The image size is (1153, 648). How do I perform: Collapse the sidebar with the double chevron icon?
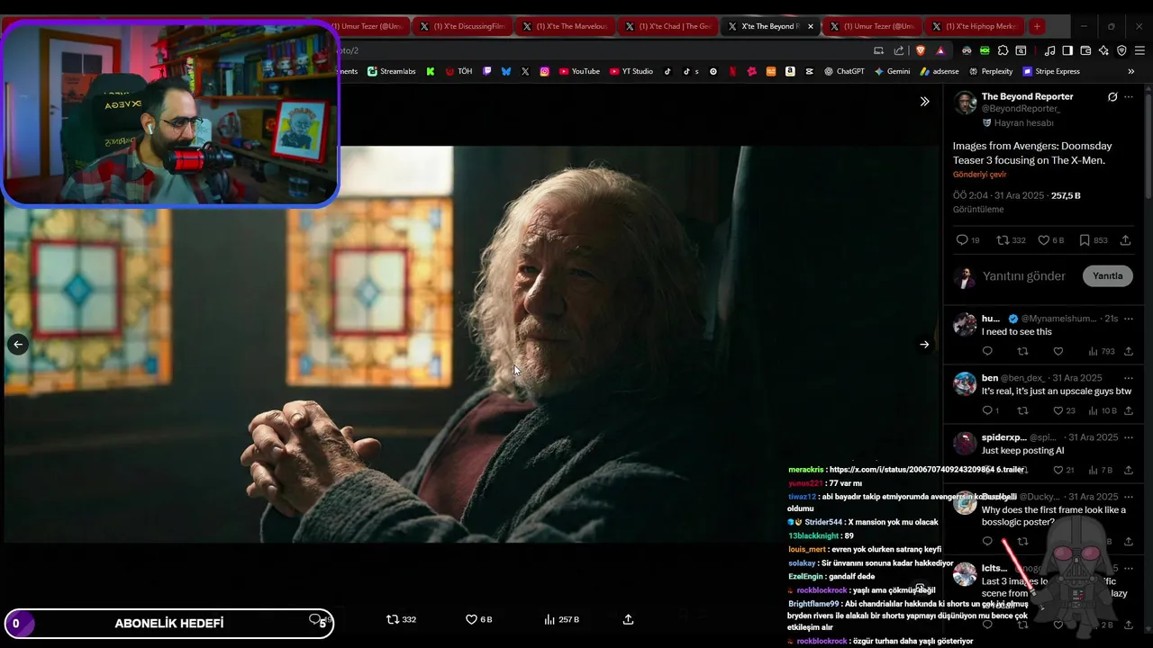(924, 102)
